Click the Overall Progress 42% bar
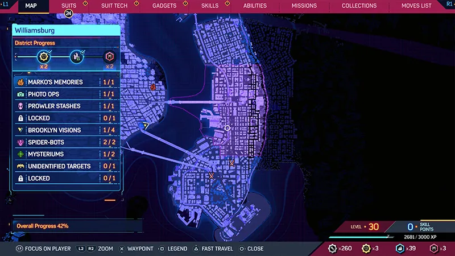This screenshot has height=256, width=455. pos(77,226)
